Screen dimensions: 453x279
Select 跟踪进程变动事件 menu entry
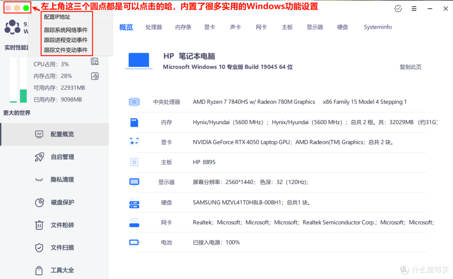pyautogui.click(x=65, y=40)
